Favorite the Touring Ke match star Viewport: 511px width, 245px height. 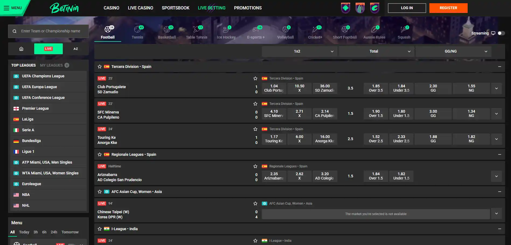coord(255,129)
